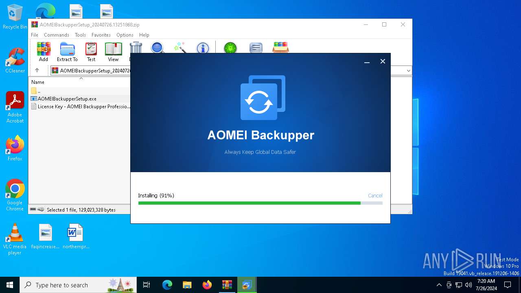Click the network icon in system tray
The image size is (521, 293).
459,285
